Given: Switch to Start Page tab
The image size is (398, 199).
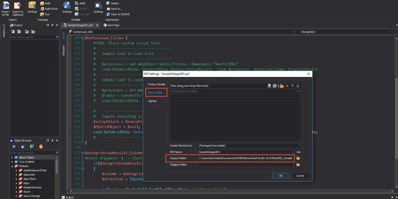Looking at the screenshot, I should coord(111,25).
